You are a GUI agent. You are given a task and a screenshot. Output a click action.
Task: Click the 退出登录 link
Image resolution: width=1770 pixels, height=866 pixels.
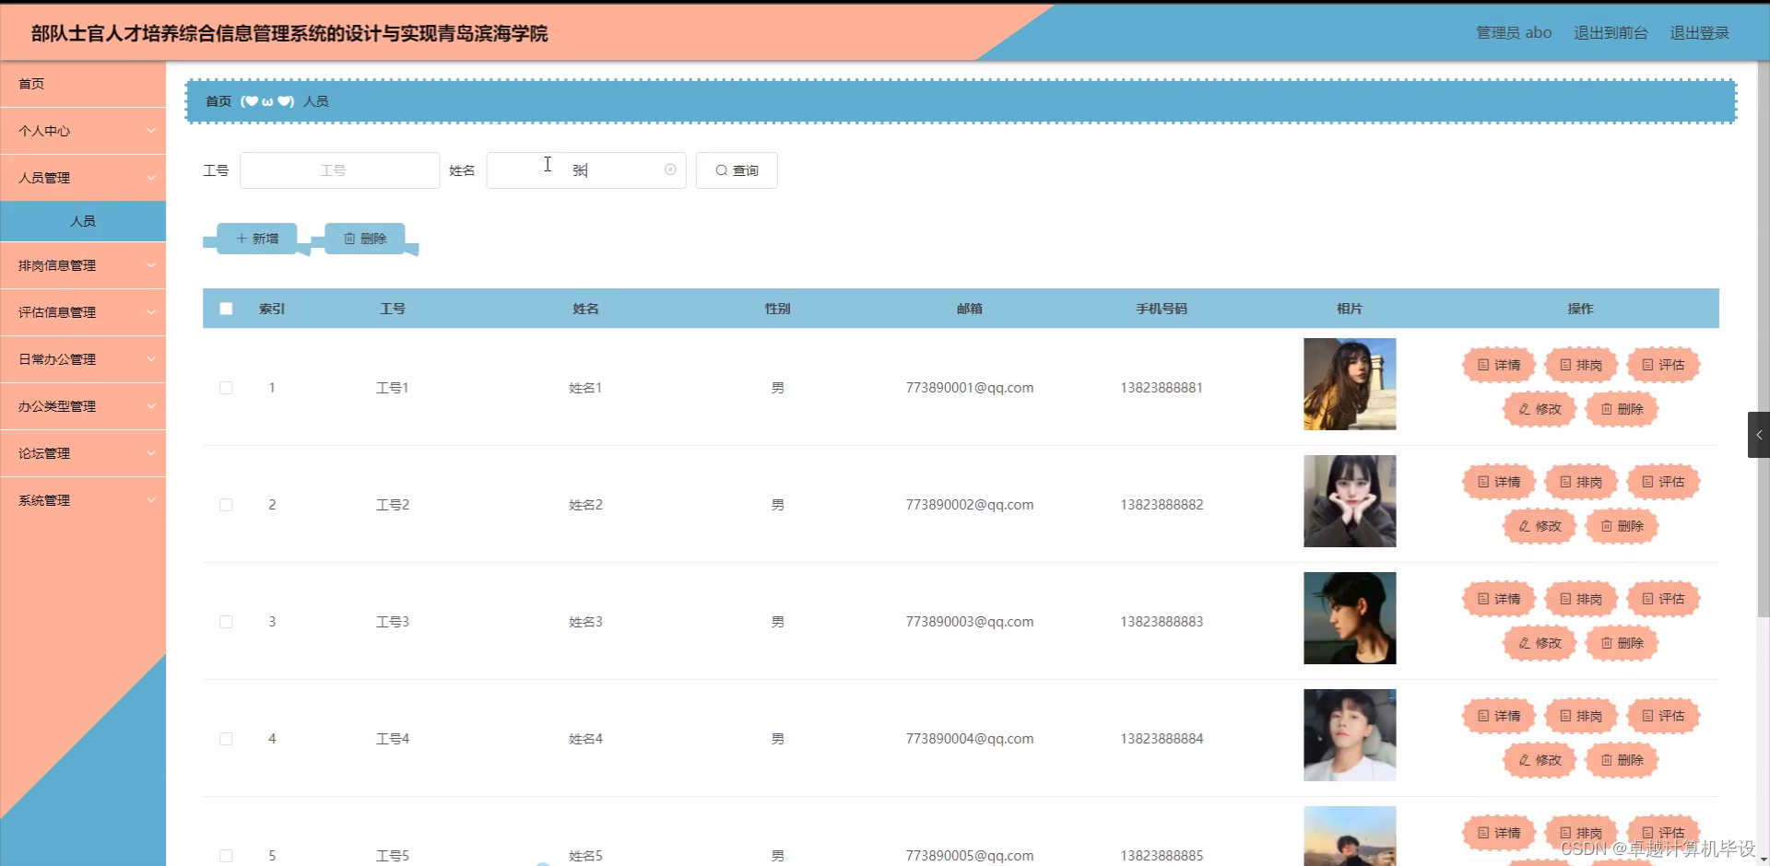pos(1699,32)
